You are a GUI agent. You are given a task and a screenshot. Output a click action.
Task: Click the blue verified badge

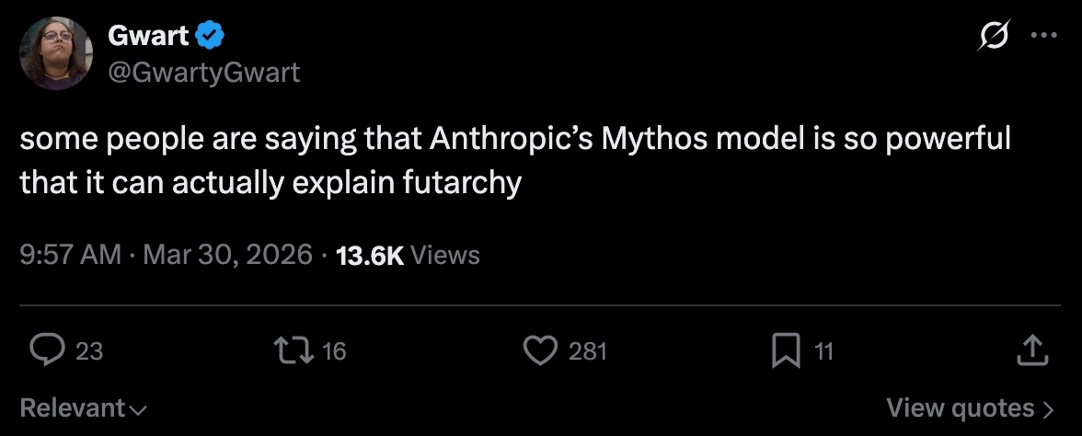[212, 37]
